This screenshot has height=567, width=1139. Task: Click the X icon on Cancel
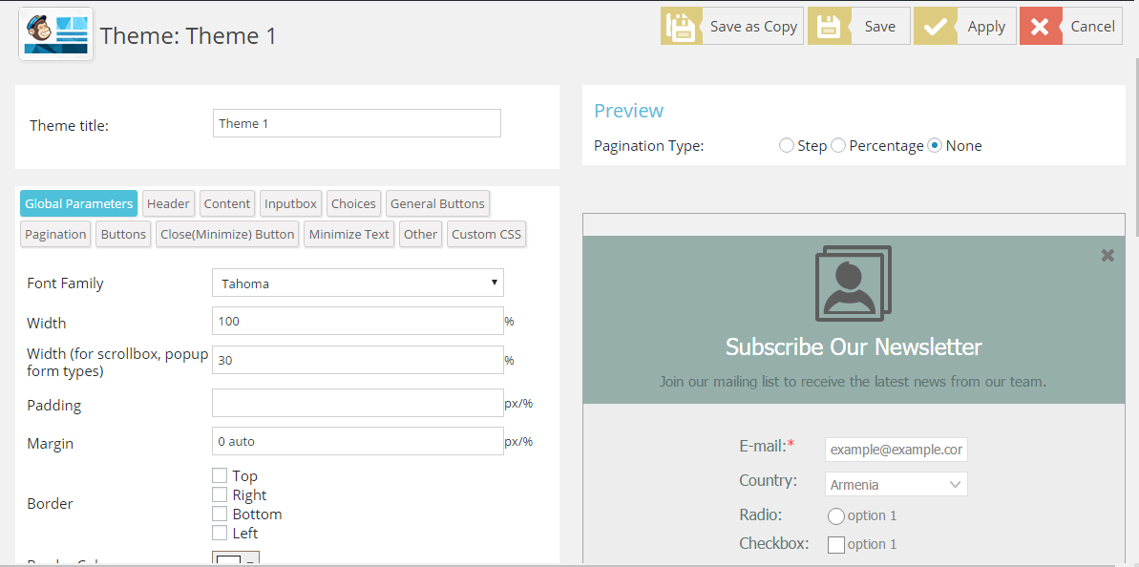click(1041, 26)
